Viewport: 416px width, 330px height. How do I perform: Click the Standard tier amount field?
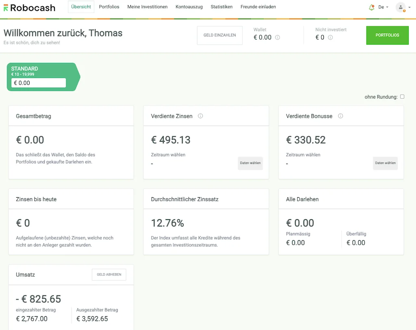coord(39,83)
